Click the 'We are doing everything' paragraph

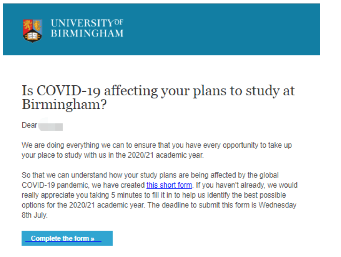tap(157, 150)
